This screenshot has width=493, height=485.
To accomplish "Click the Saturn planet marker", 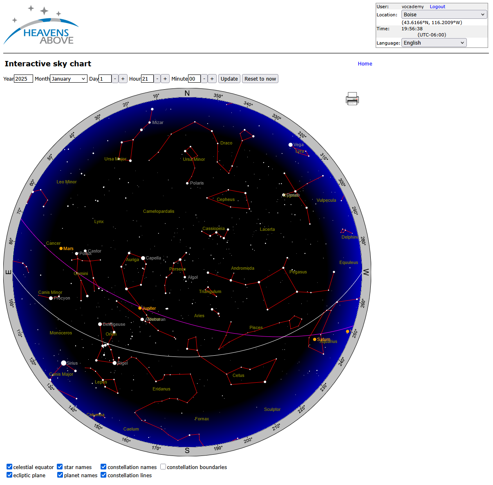I will click(x=314, y=339).
